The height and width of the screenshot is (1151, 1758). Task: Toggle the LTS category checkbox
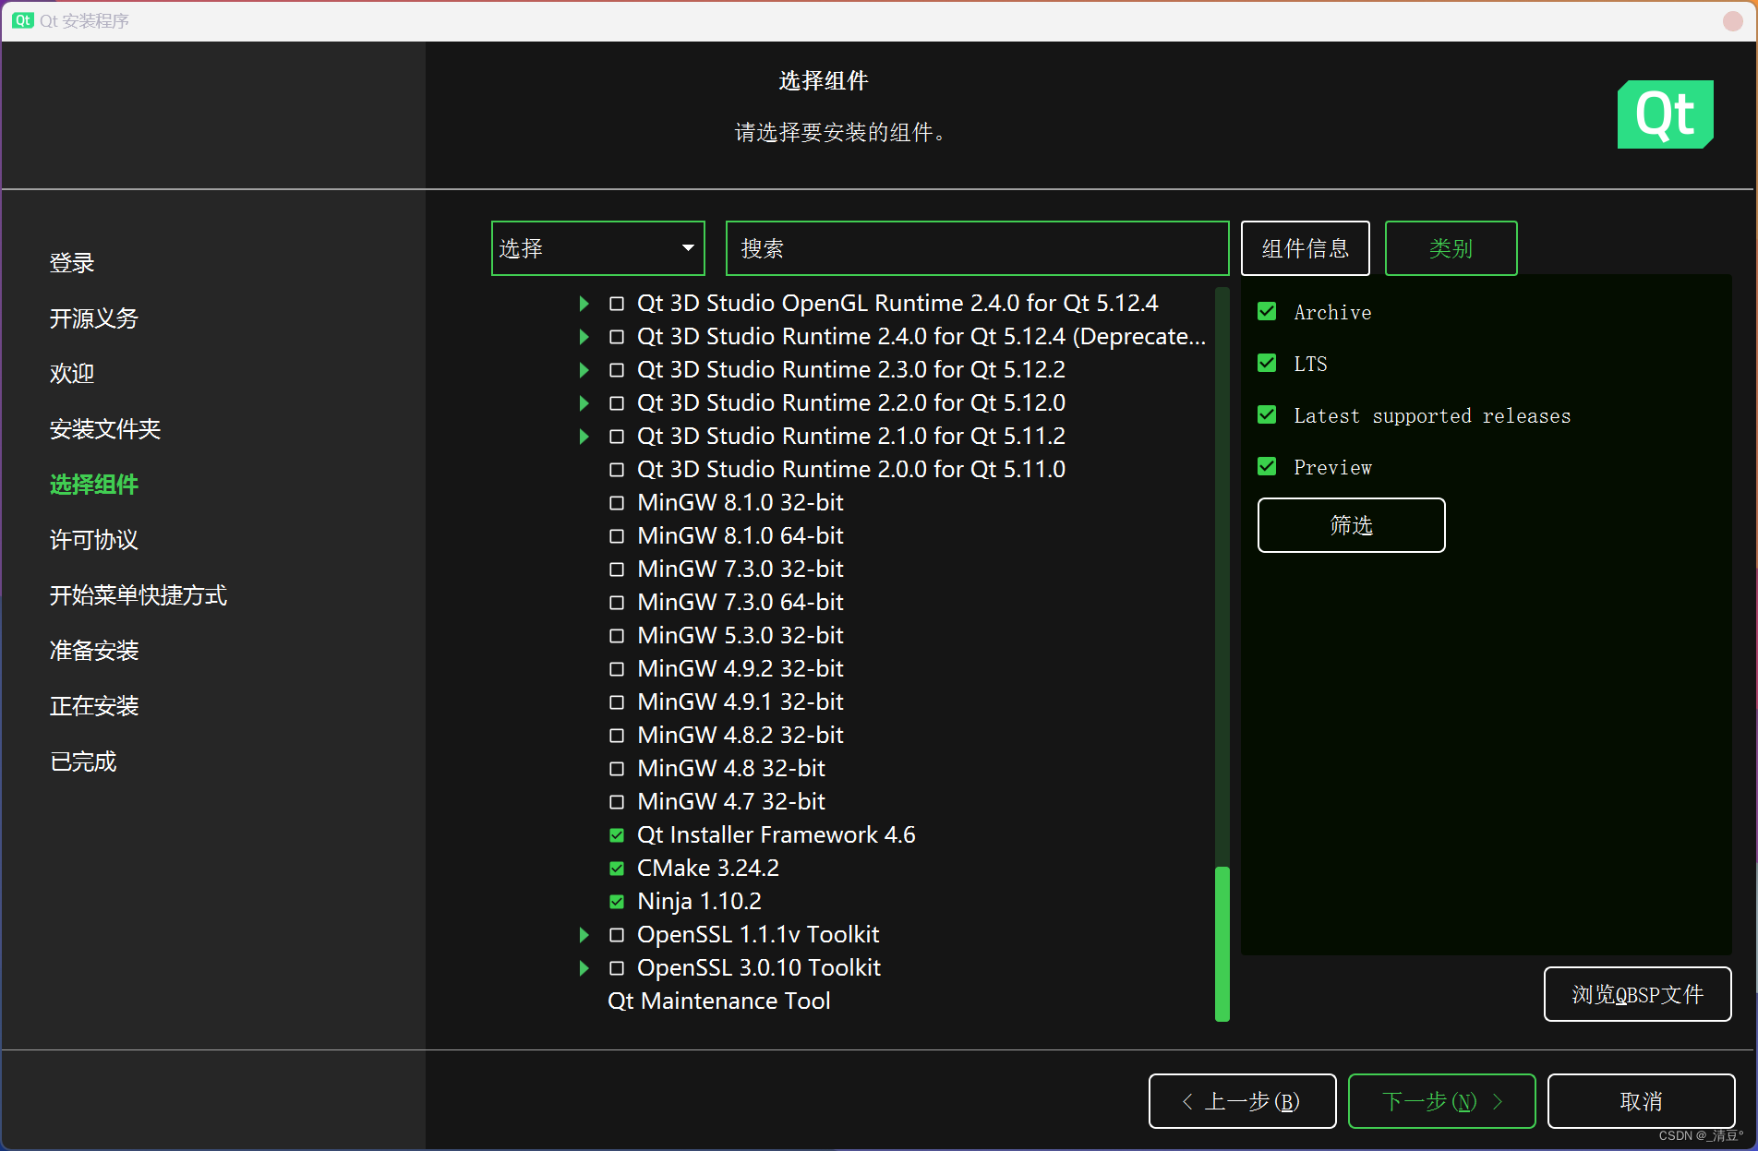(1267, 364)
